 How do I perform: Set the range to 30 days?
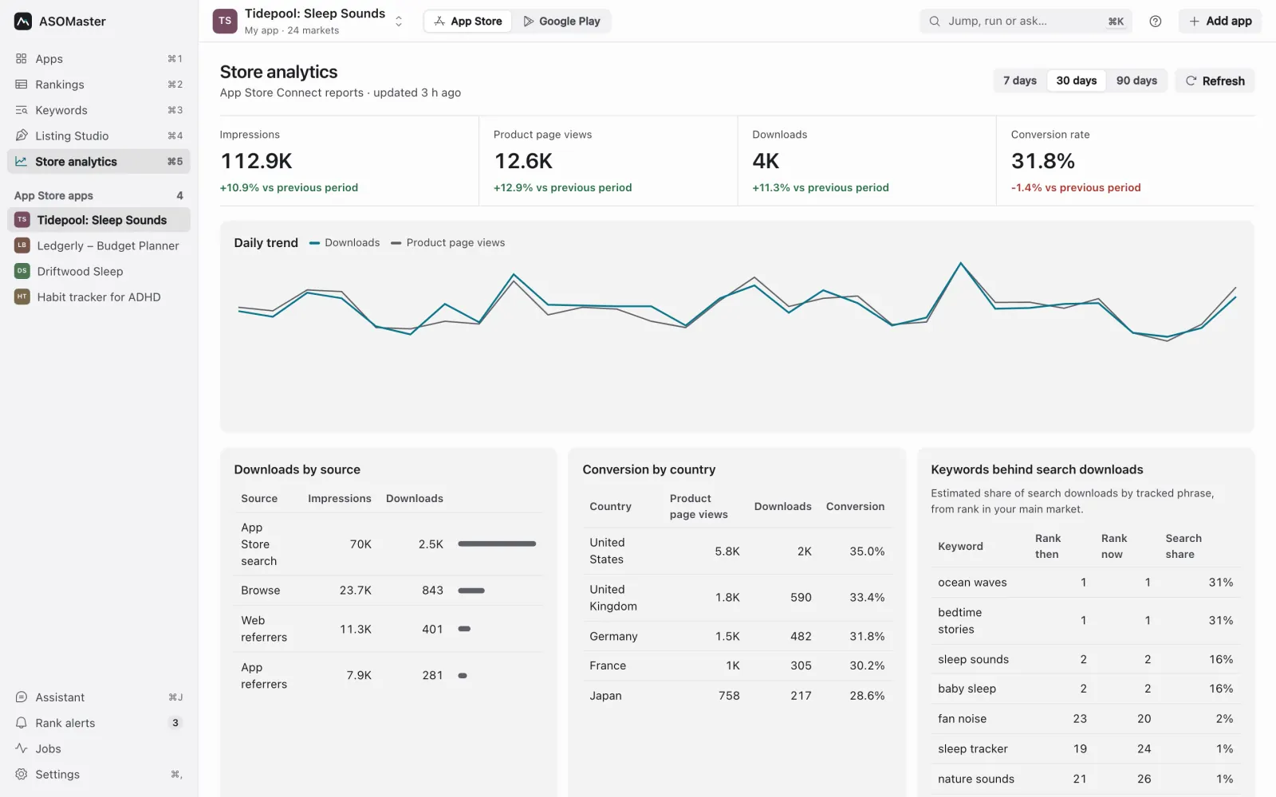1077,80
